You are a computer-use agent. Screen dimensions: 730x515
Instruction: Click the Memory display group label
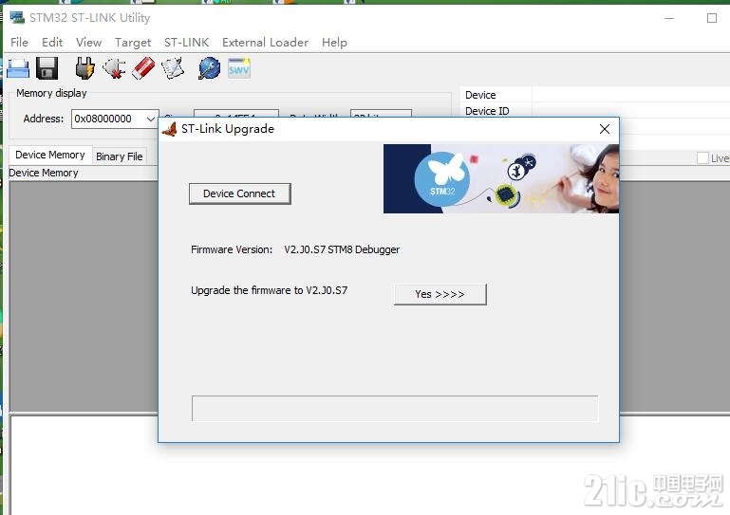click(x=51, y=93)
